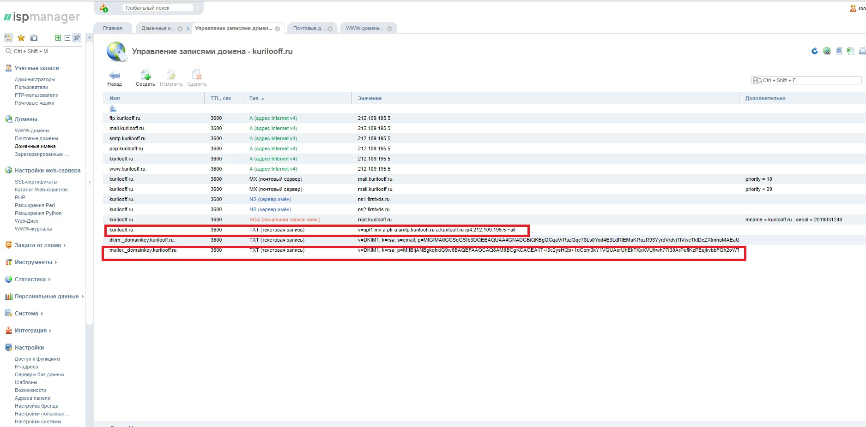Expand all menu sections with green plus
This screenshot has height=427, width=866.
[x=58, y=38]
